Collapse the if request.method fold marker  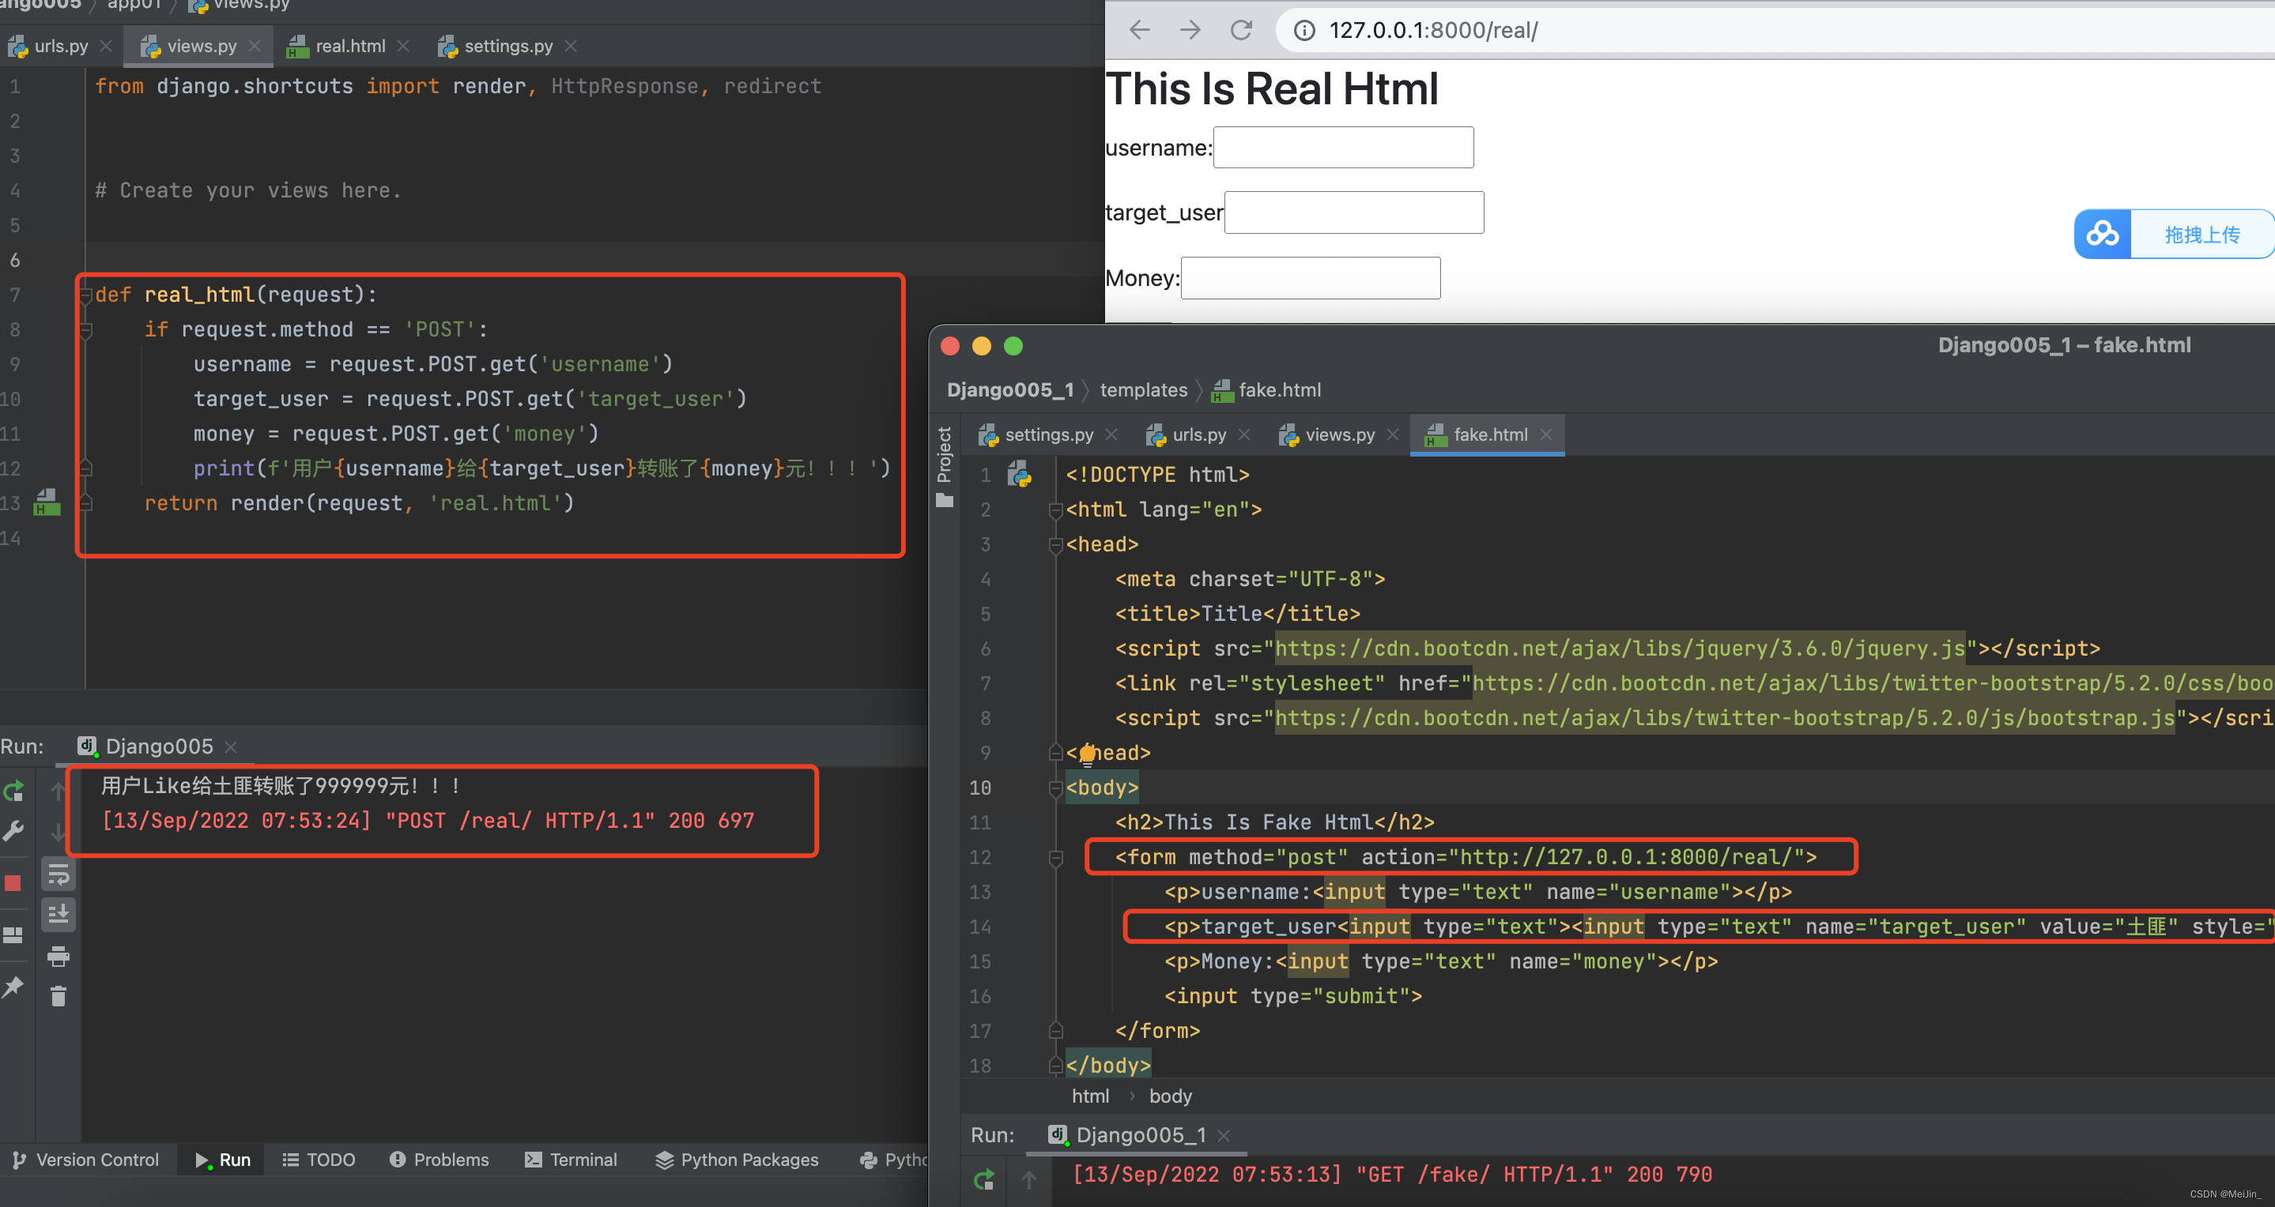[x=85, y=331]
